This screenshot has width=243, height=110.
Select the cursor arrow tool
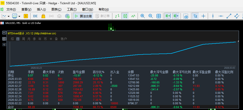[195, 16]
